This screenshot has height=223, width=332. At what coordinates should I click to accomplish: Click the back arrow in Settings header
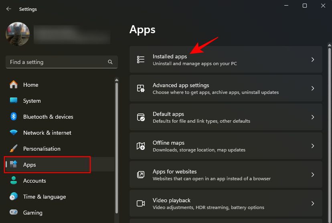pos(9,9)
